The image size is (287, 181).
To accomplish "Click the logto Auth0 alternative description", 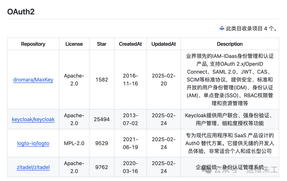I will tap(230, 143).
